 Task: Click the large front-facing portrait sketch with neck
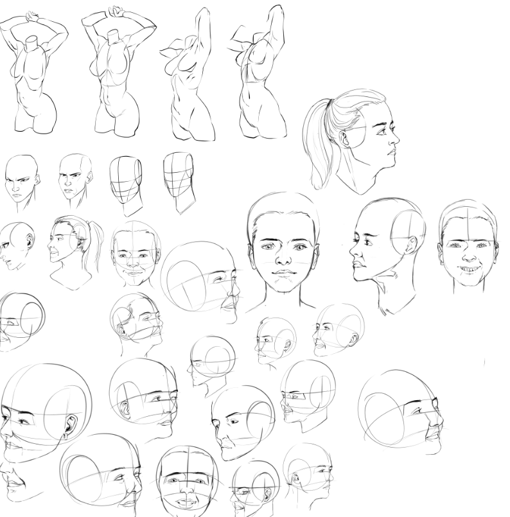(x=283, y=252)
